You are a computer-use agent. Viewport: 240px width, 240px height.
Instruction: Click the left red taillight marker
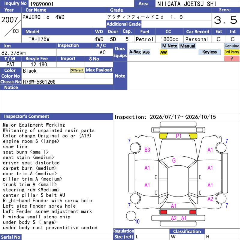(163, 212)
